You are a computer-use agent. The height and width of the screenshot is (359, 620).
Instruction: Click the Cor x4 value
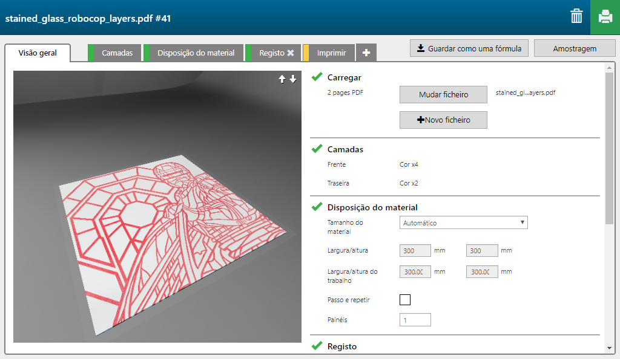409,164
